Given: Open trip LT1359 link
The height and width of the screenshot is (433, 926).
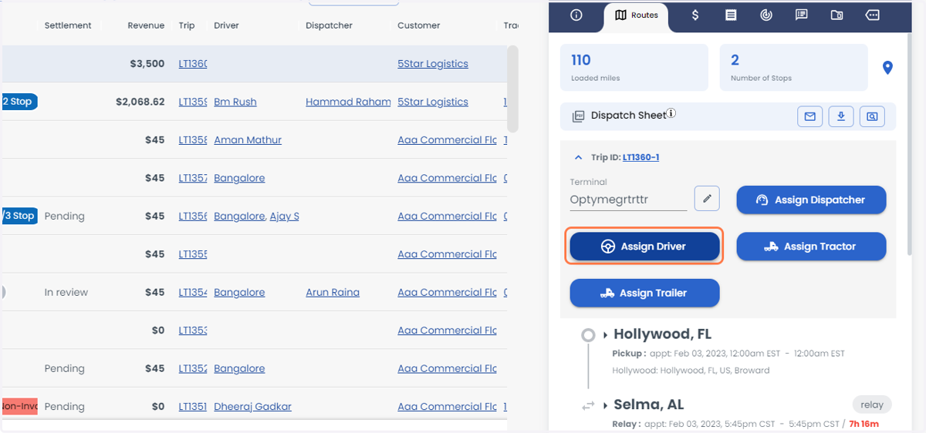Looking at the screenshot, I should 193,102.
